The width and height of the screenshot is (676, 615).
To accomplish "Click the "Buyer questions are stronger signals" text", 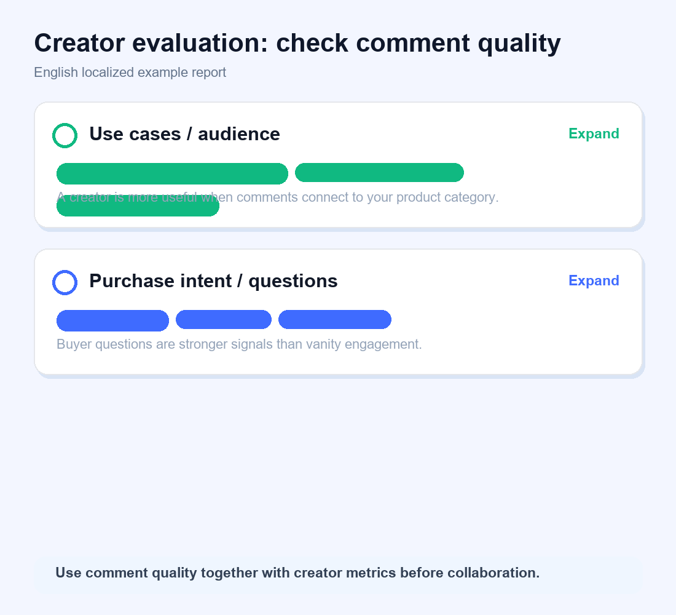I will (x=239, y=344).
